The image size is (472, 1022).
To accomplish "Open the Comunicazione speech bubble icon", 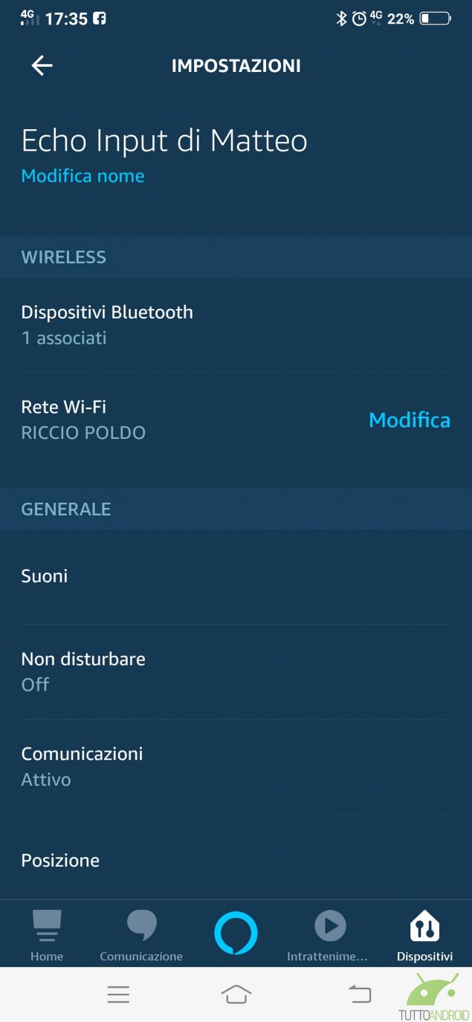I will [x=141, y=926].
